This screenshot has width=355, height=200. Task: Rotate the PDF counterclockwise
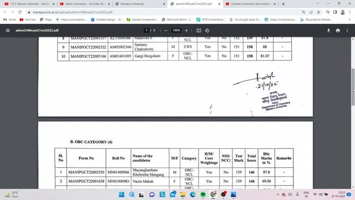(207, 31)
